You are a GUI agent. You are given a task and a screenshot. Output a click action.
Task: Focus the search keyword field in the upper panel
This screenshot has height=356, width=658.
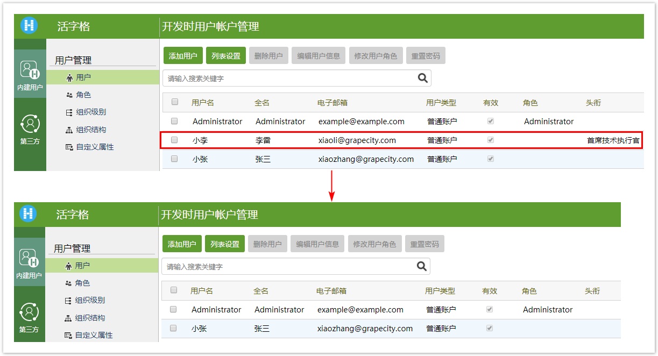click(291, 79)
